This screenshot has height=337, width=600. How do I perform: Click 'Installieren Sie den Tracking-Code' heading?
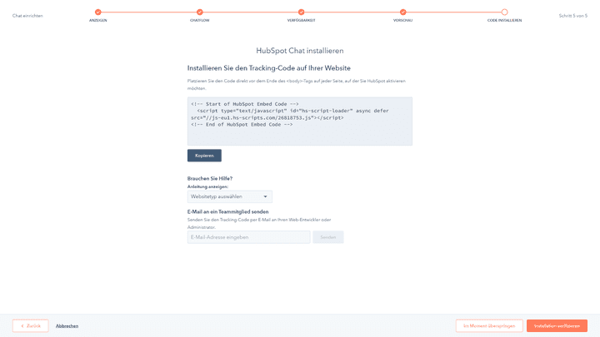(268, 68)
